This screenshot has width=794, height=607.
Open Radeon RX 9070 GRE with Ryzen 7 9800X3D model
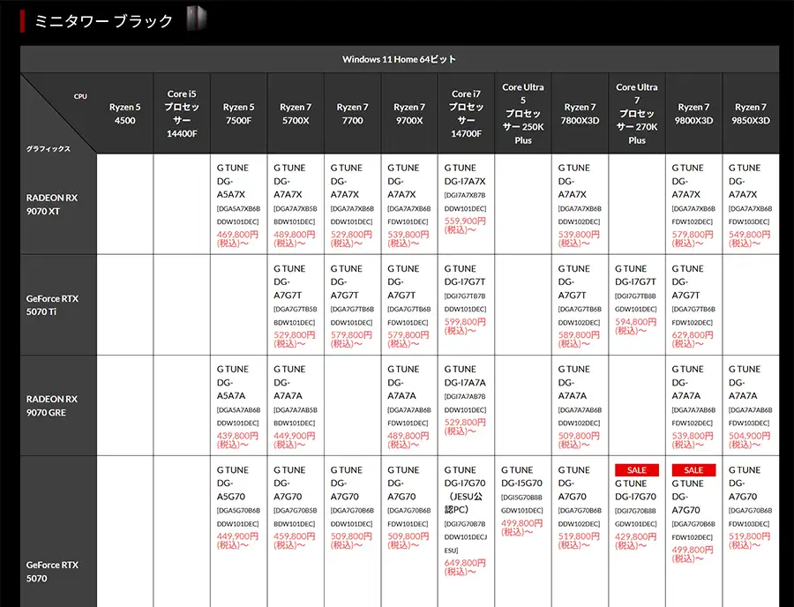pos(693,406)
